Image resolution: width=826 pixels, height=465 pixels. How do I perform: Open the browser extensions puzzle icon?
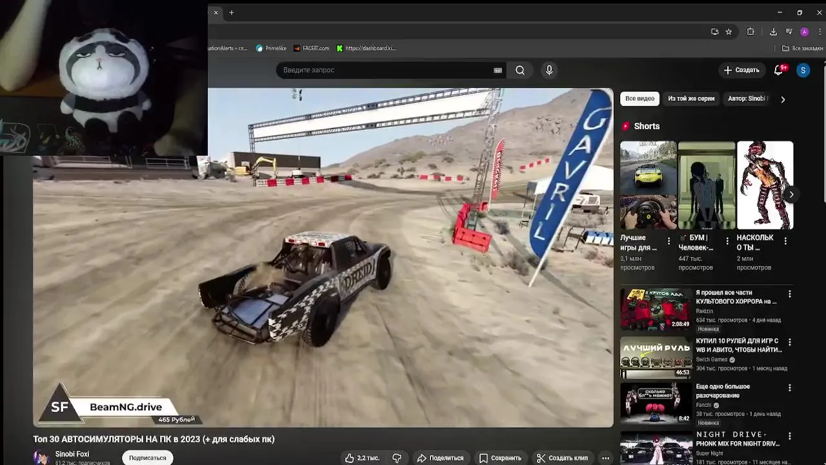(x=750, y=32)
